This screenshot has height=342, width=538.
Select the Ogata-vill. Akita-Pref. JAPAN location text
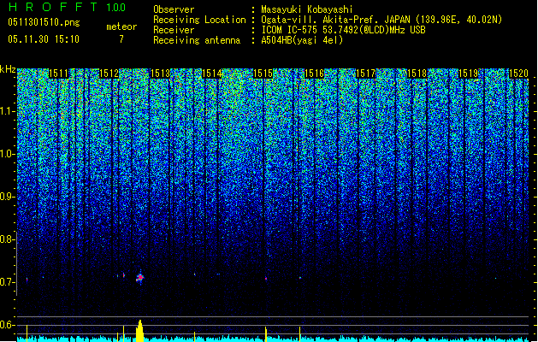pos(381,20)
